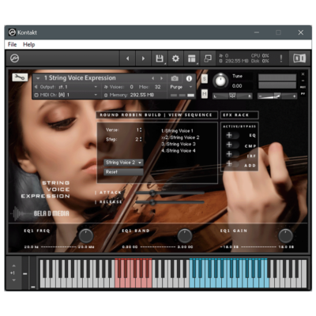Go to previous with the toolbar left arrow
This screenshot has height=316, width=316.
(x=128, y=58)
